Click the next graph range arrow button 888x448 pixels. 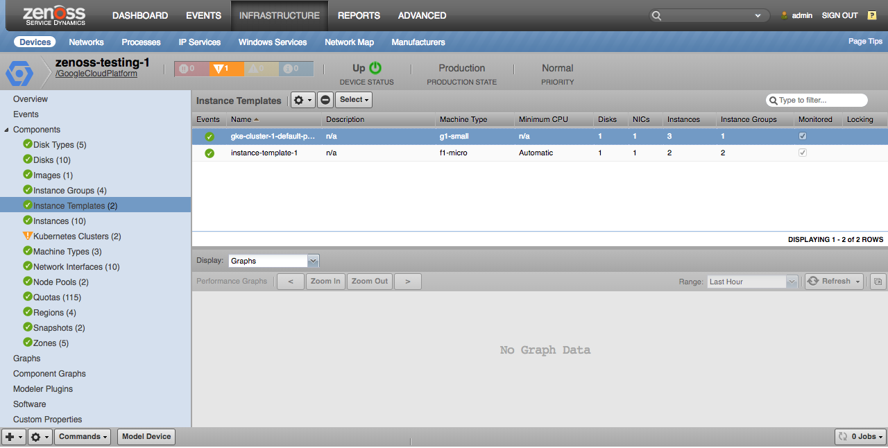408,282
